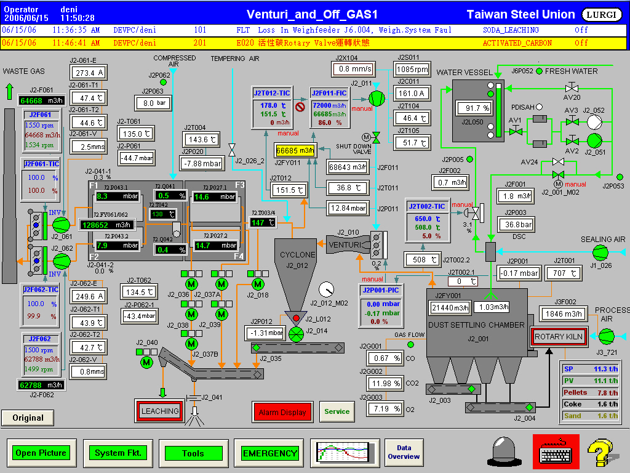
Task: Select the J2_040 motor symbol
Action: 146,362
